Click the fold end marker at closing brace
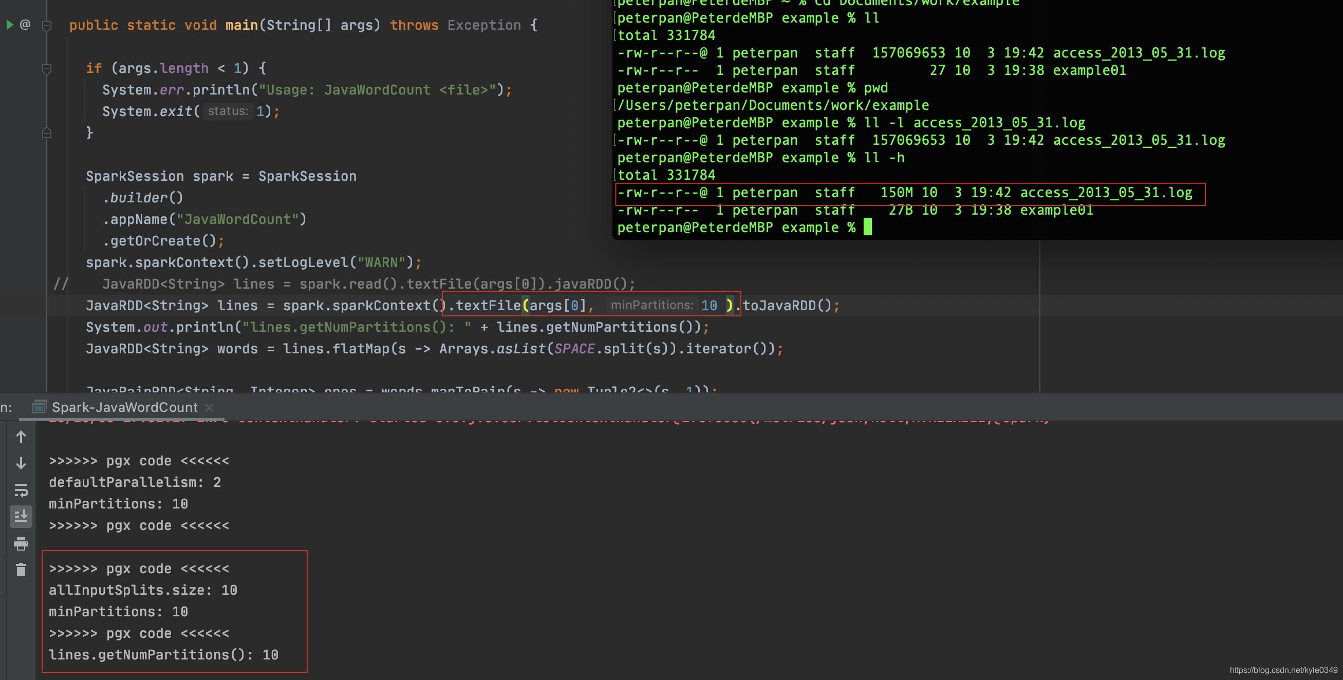This screenshot has height=680, width=1343. (46, 133)
